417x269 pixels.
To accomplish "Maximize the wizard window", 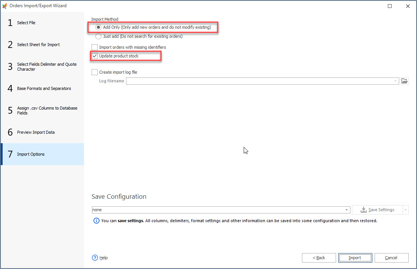I will pos(390,6).
